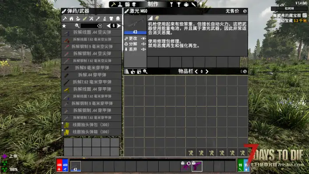Select the ammo/weapons bullet category filter
This screenshot has width=309, height=174.
85,18
